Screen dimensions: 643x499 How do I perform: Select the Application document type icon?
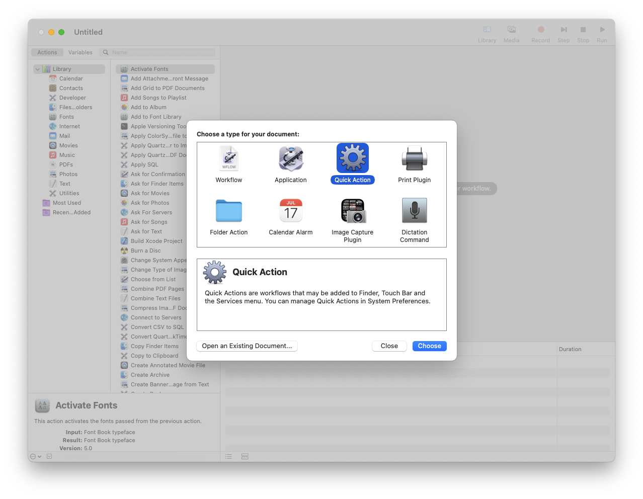[290, 157]
